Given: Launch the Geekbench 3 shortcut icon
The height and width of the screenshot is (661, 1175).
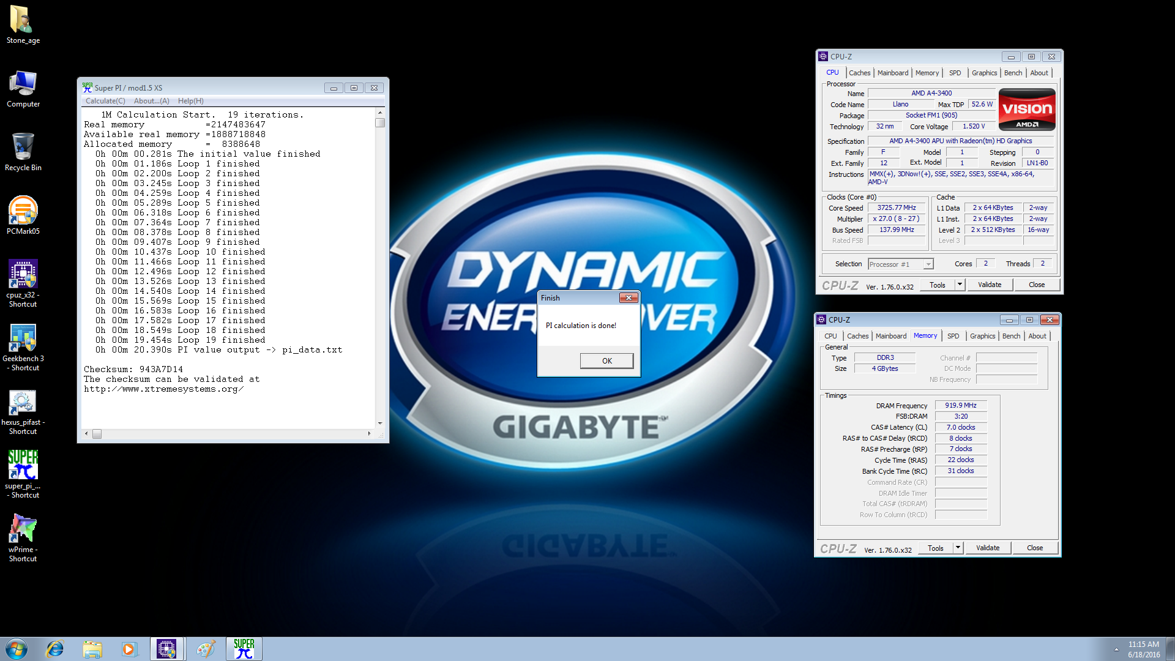Looking at the screenshot, I should (23, 347).
